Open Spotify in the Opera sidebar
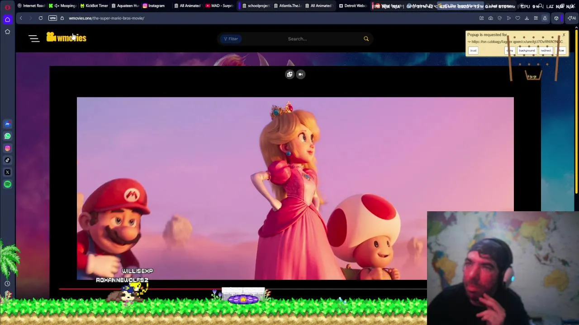 point(7,184)
